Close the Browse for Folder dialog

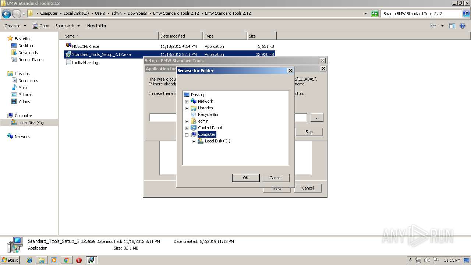point(290,70)
